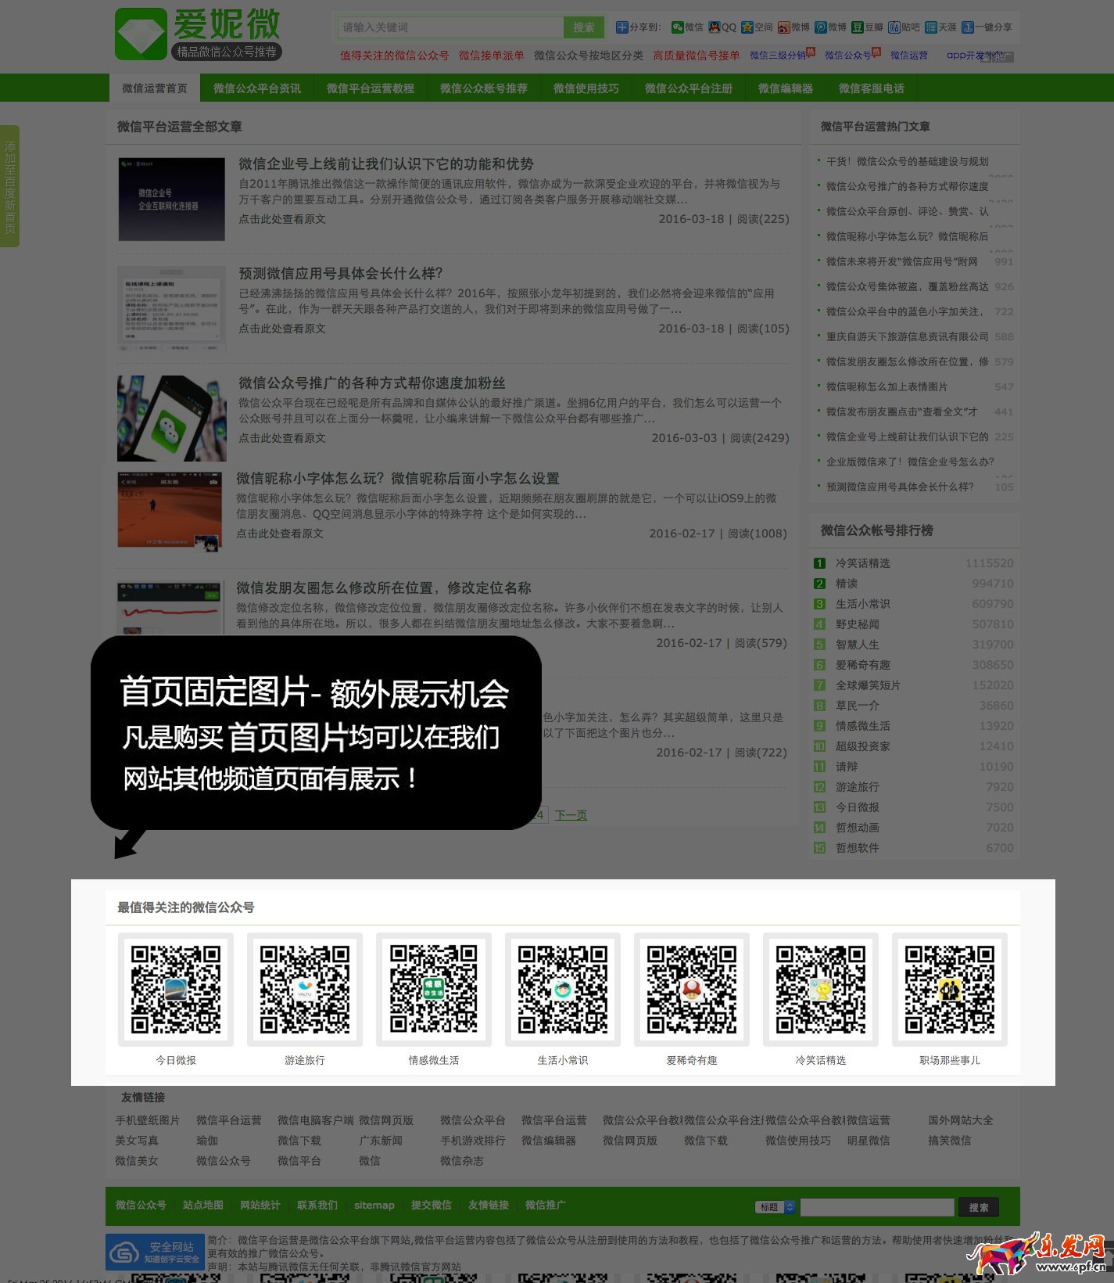Open the 微信平台运营教程 nav item
The width and height of the screenshot is (1114, 1283).
point(371,88)
